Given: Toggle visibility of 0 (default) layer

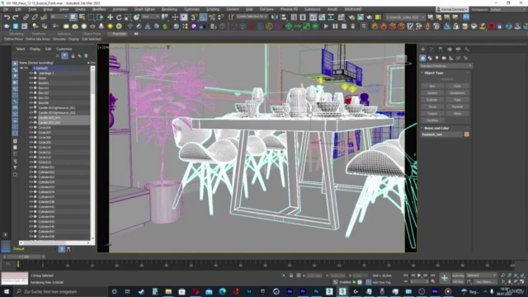Looking at the screenshot, I should point(26,68).
